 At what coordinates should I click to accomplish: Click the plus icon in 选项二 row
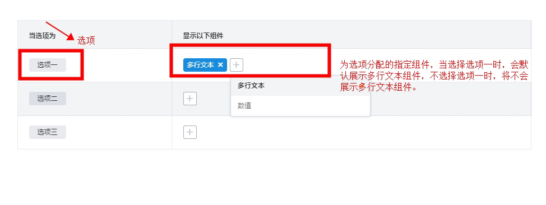tap(190, 99)
